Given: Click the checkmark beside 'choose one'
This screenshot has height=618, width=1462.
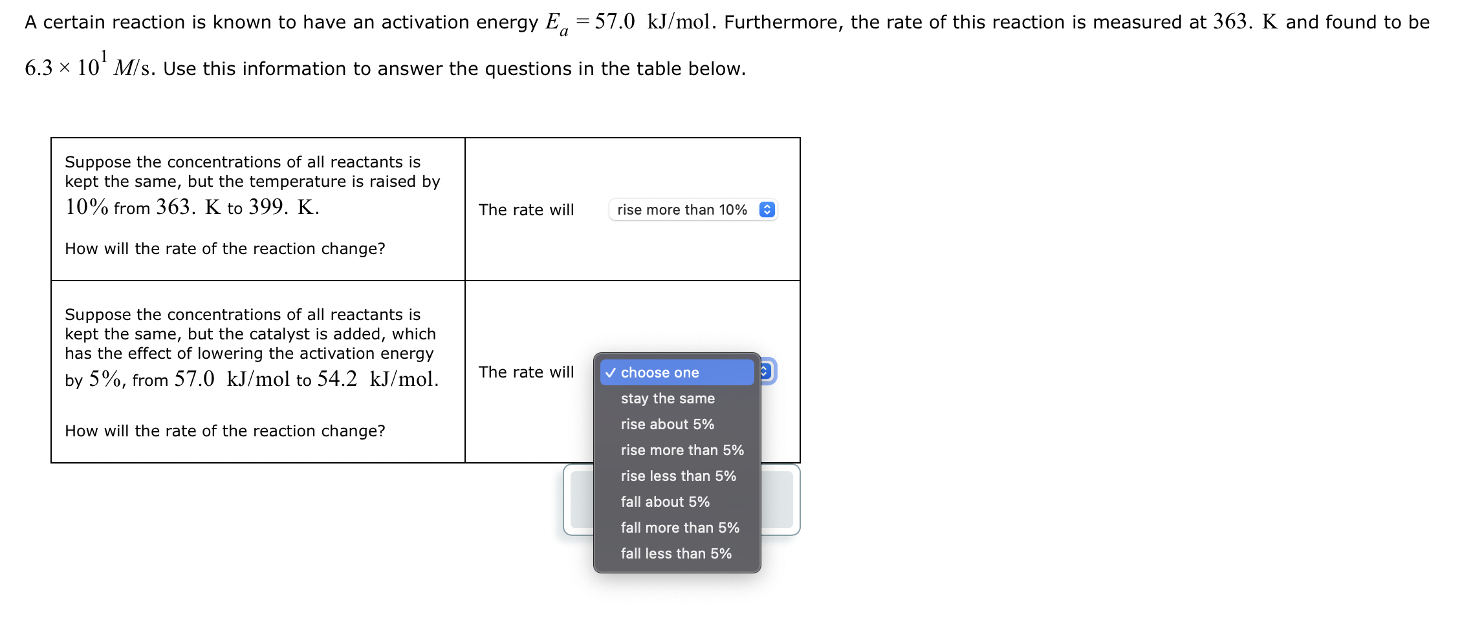Looking at the screenshot, I should 610,372.
